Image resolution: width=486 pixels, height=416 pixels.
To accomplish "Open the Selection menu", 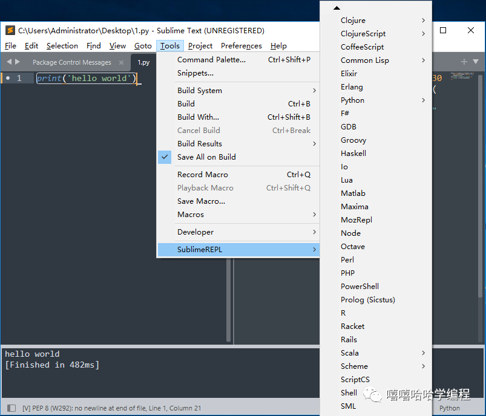I will [62, 46].
